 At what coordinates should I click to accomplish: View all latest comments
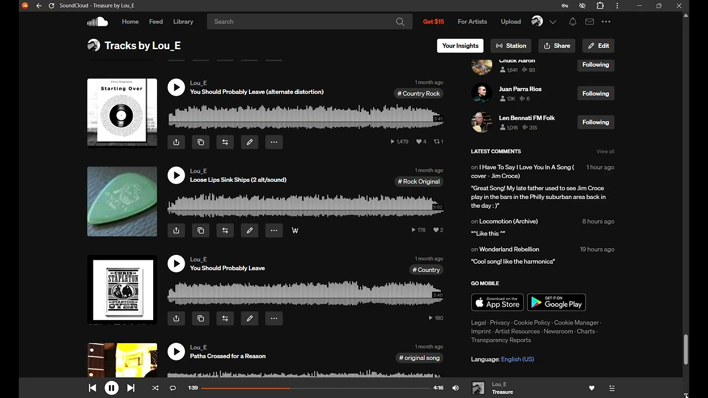[x=605, y=151]
